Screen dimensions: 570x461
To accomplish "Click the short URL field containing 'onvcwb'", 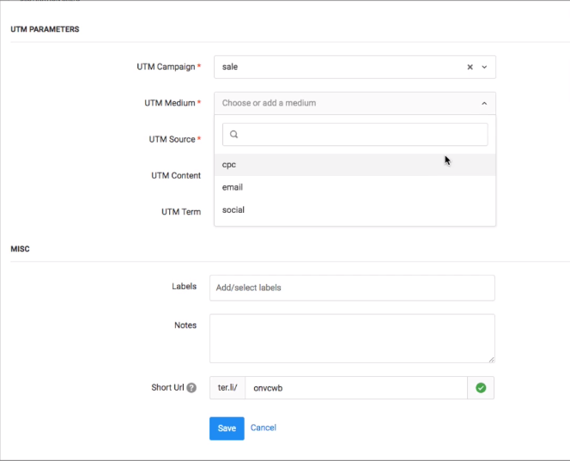I will click(x=355, y=388).
